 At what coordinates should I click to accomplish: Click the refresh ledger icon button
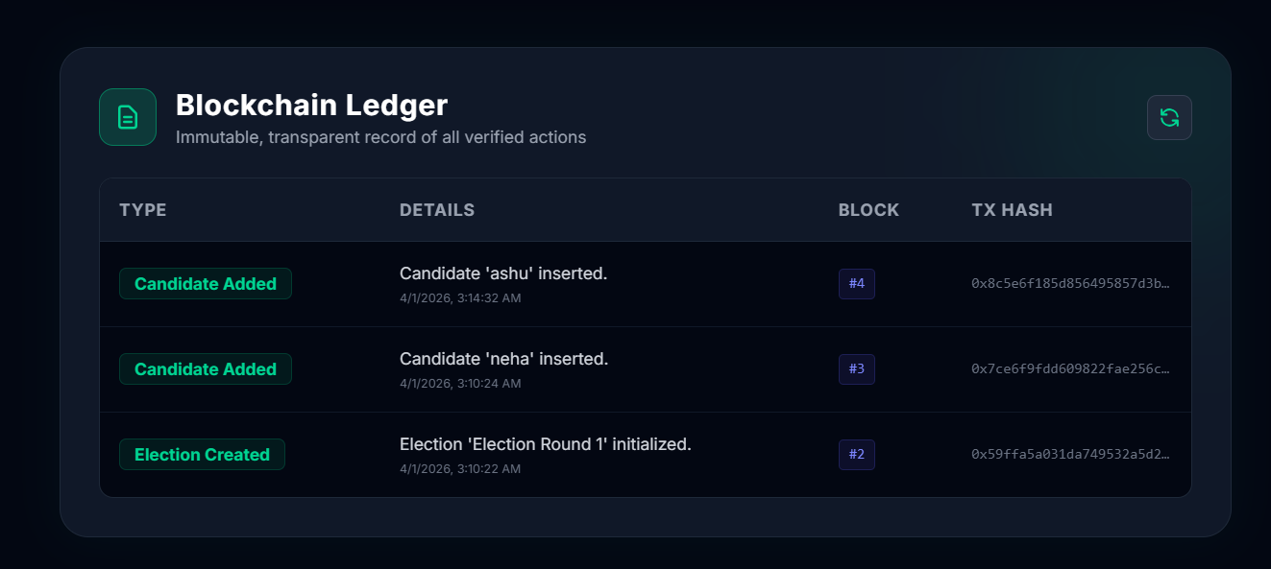(x=1169, y=117)
